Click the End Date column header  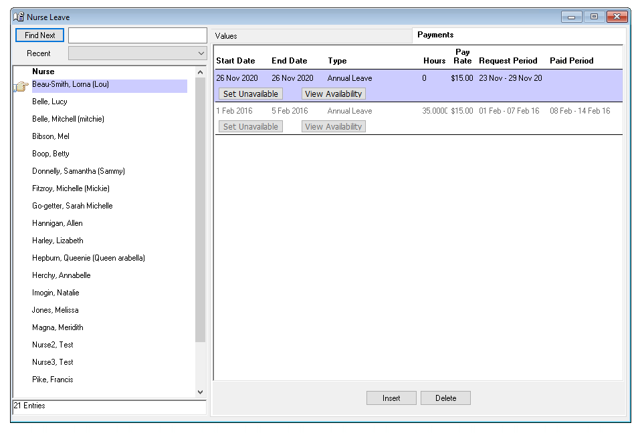(x=290, y=61)
